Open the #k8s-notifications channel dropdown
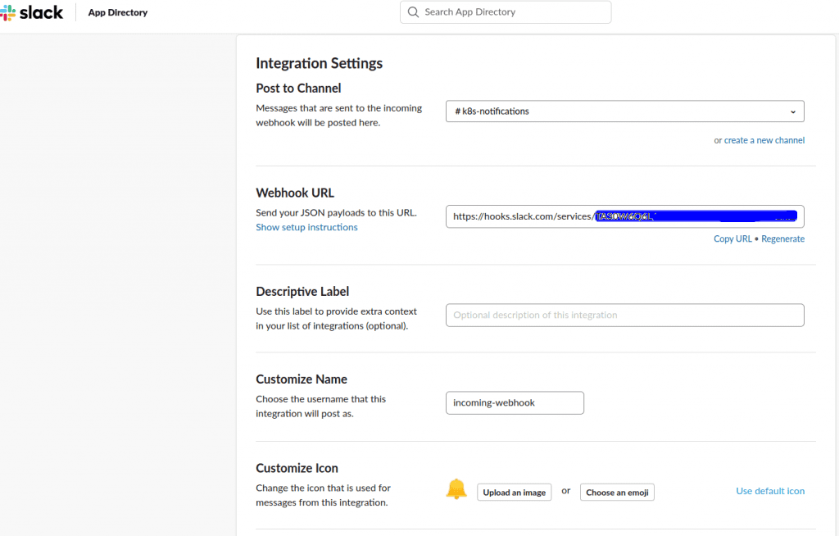839x536 pixels. [x=624, y=111]
